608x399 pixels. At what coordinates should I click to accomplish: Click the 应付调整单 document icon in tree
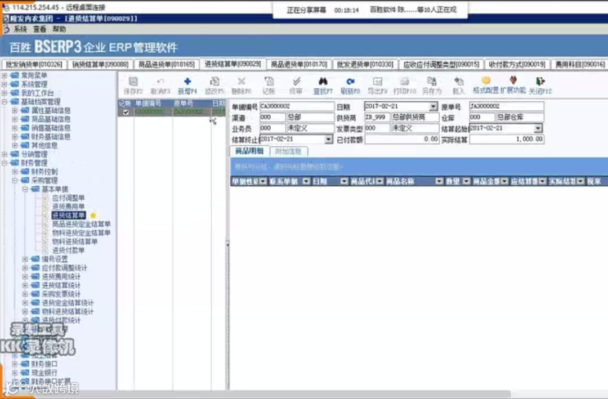point(46,198)
